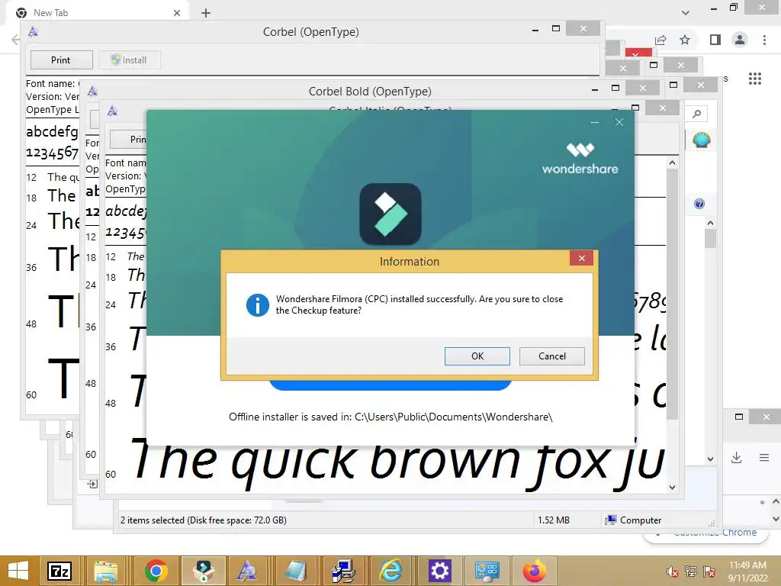Open a new Chrome tab with plus
The width and height of the screenshot is (781, 586).
[206, 13]
